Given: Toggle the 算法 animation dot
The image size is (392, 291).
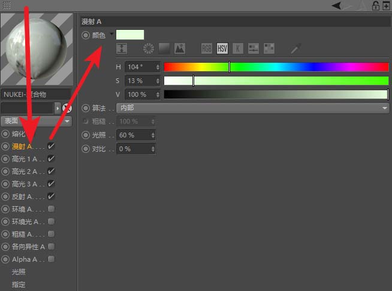Looking at the screenshot, I should 86,108.
